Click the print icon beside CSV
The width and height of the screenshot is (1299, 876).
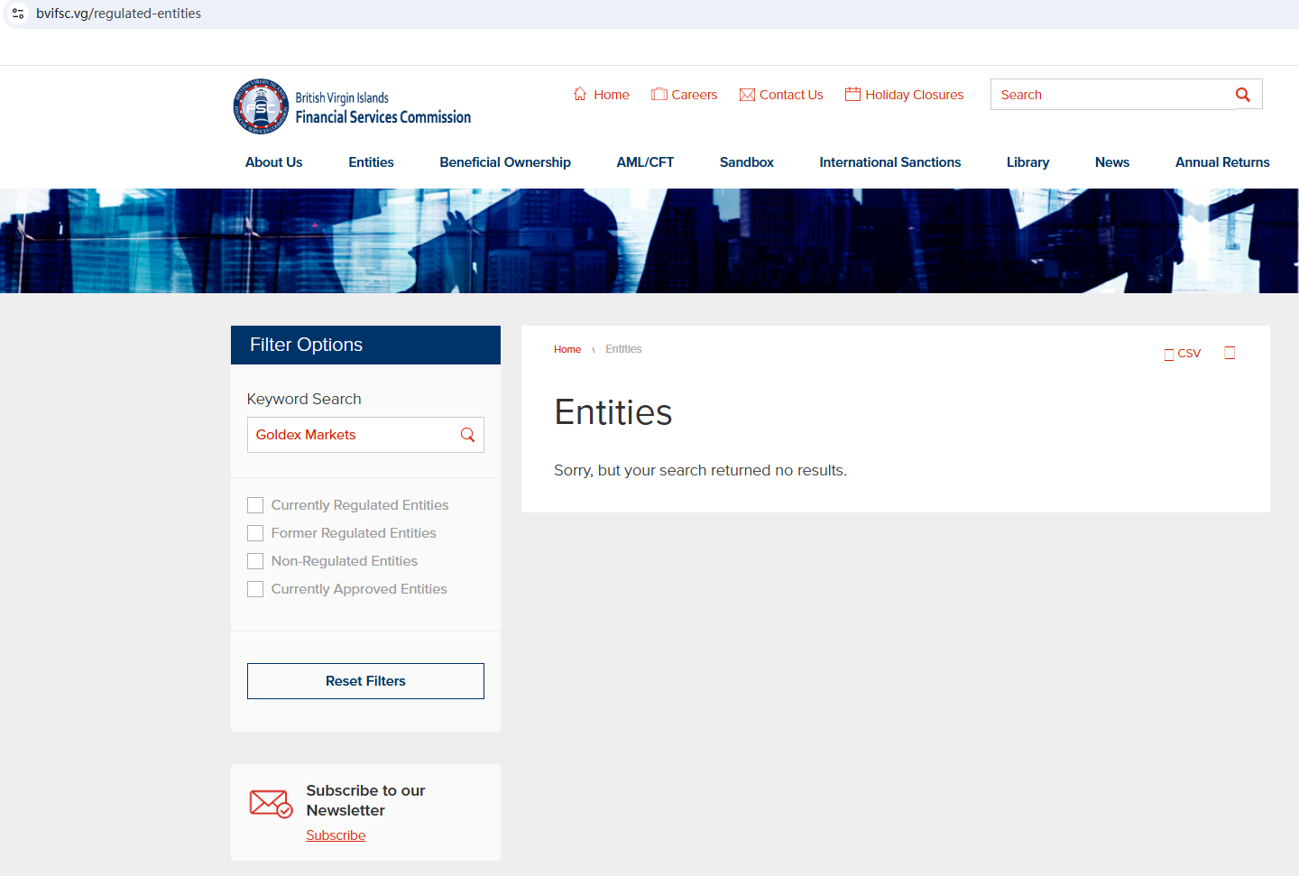1230,353
